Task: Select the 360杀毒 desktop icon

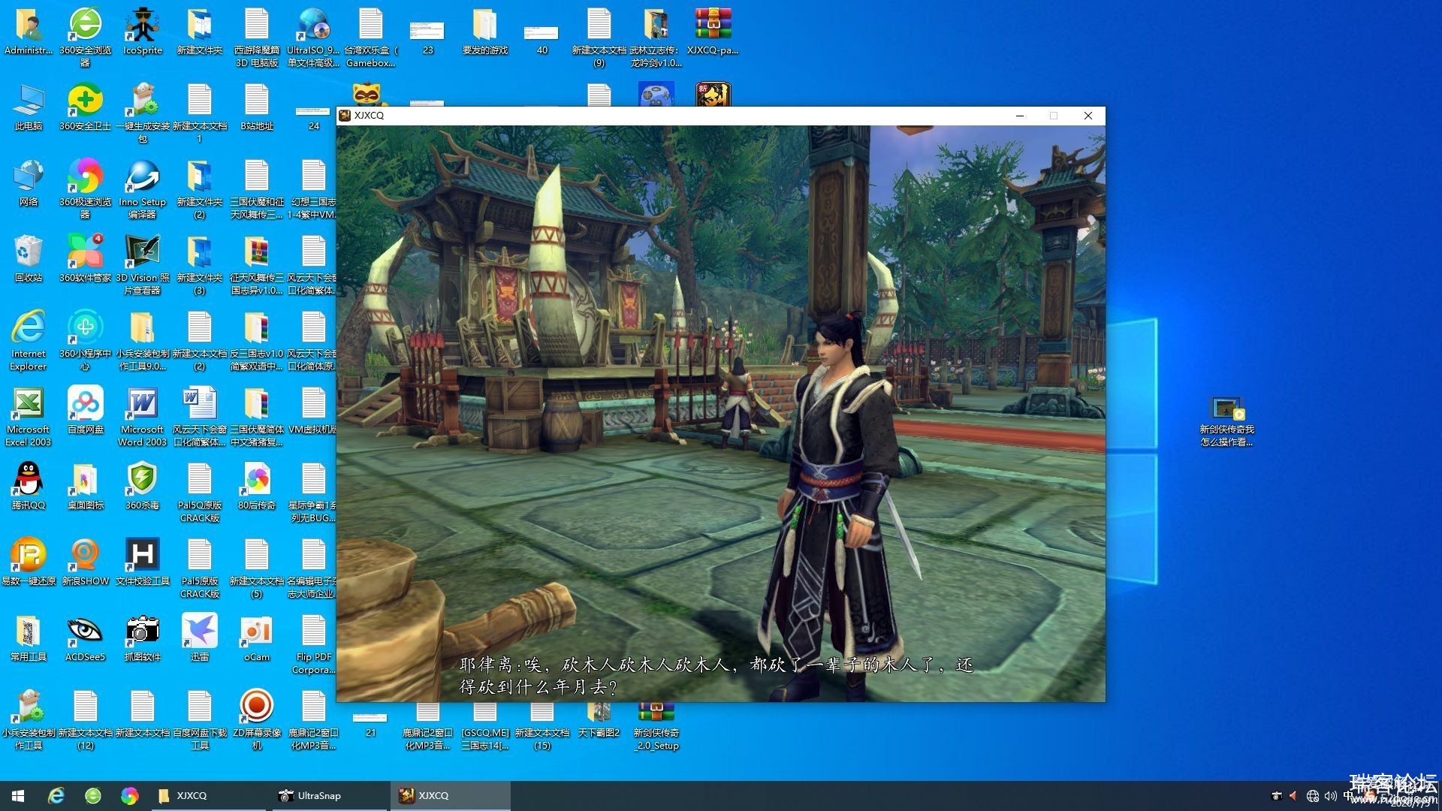Action: (x=143, y=487)
